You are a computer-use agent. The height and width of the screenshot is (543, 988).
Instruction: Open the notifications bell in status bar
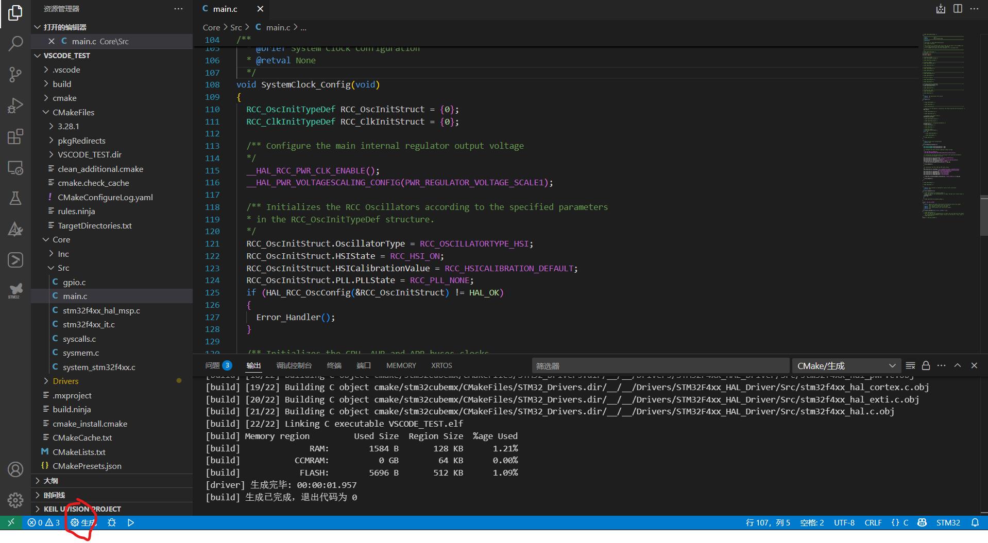click(975, 522)
